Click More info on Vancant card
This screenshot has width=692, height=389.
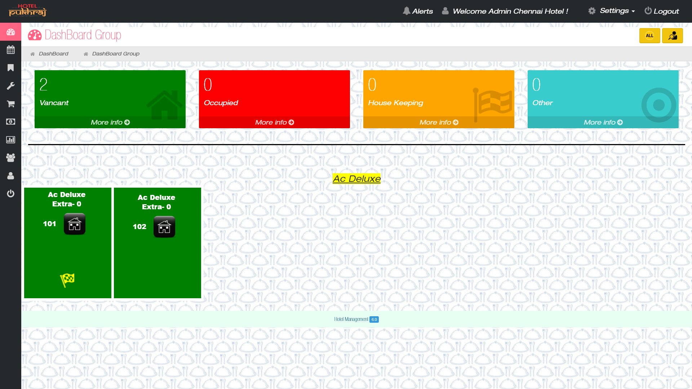pos(110,122)
